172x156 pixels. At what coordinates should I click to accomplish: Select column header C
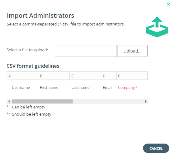tap(85, 76)
